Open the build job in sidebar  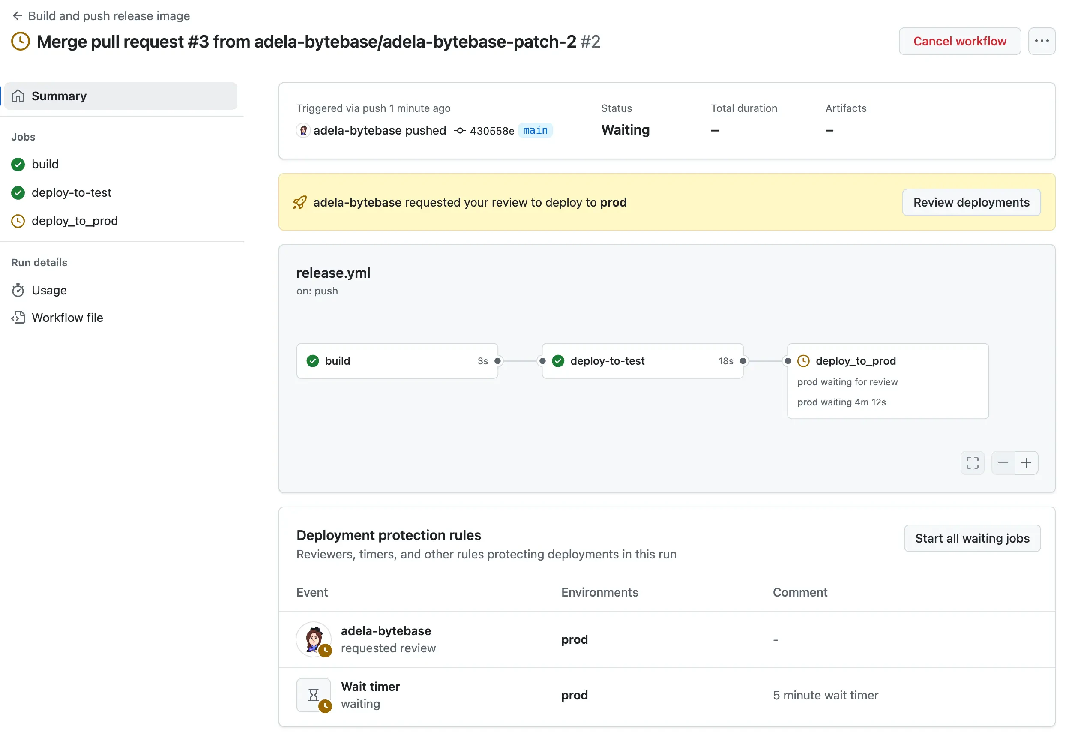click(45, 164)
